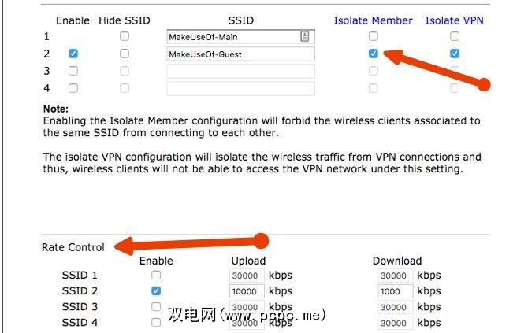This screenshot has width=528, height=333.
Task: Tick Hide SSID for MakeUseOf-Main
Action: (x=125, y=37)
